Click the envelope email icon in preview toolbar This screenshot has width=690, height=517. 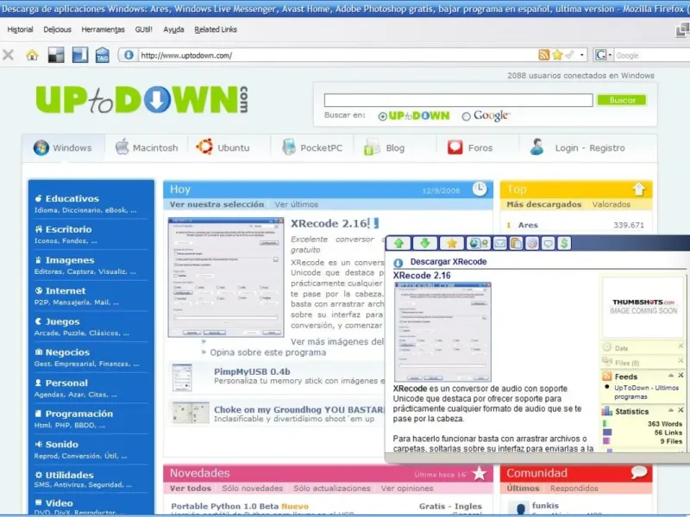coord(500,243)
